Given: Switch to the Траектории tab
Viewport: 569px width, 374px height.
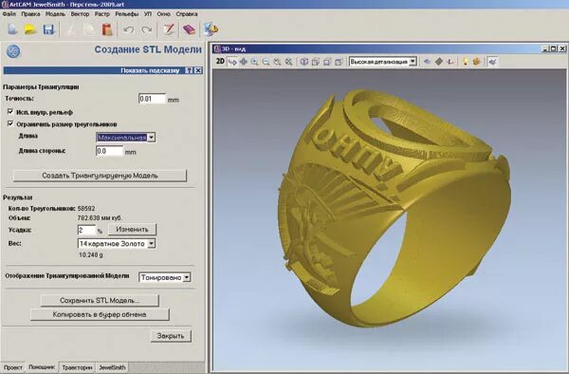Looking at the screenshot, I should pos(77,367).
